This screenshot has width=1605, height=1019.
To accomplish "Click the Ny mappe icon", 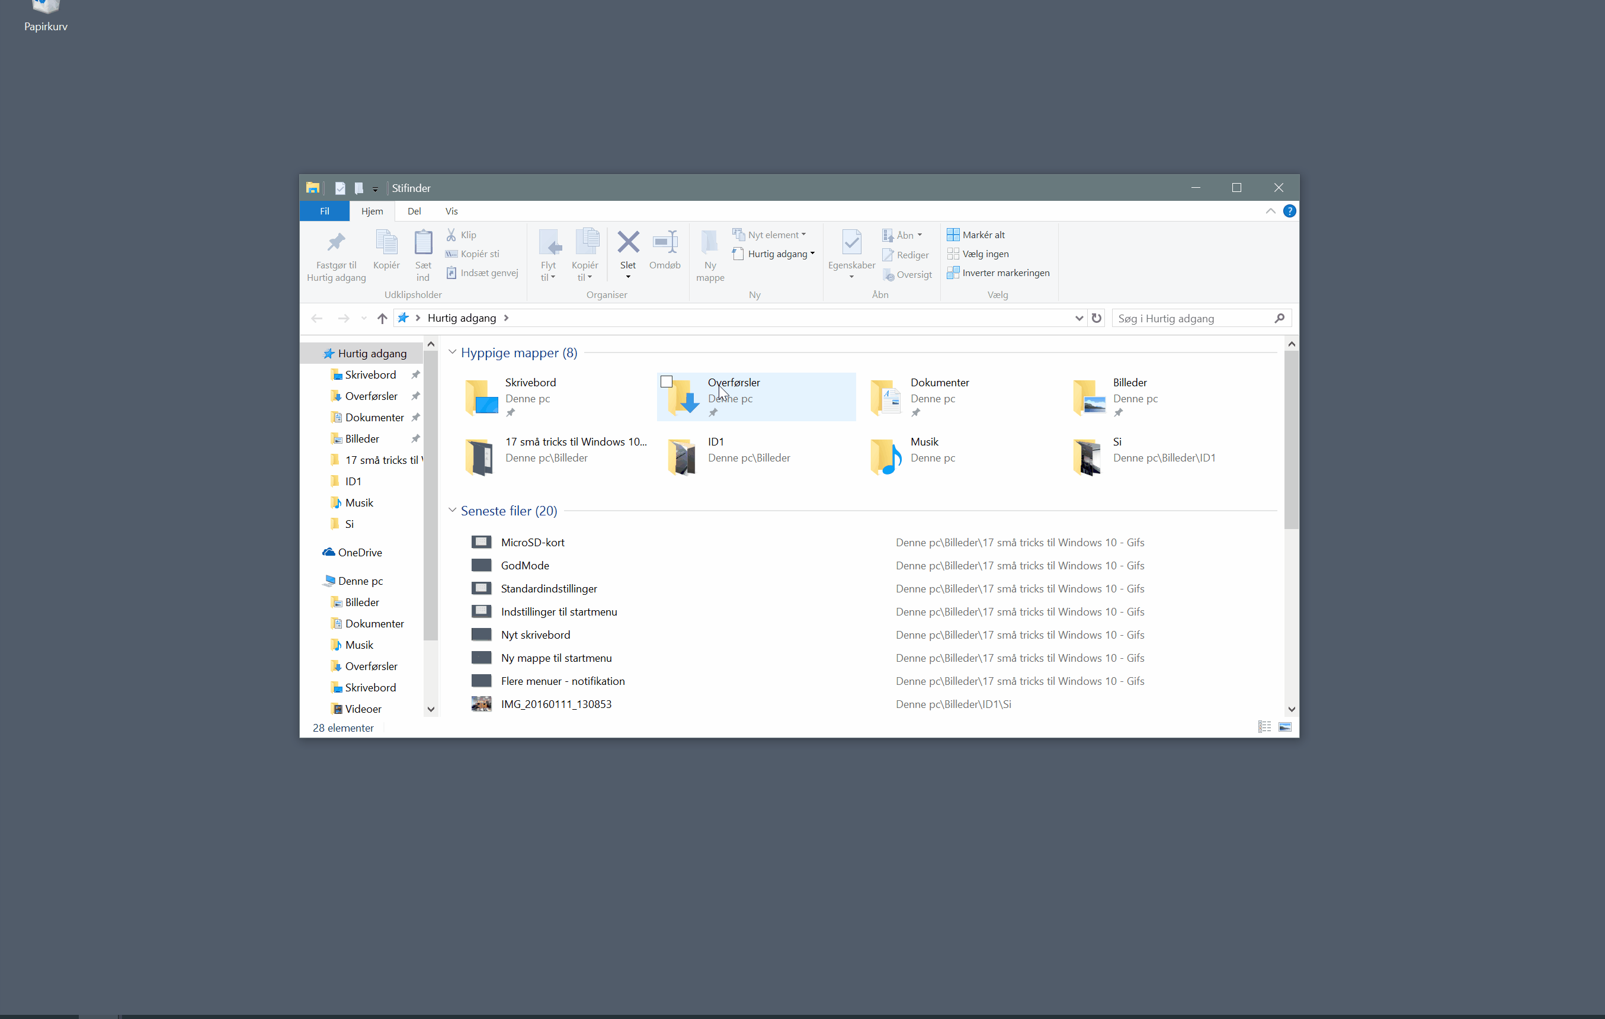I will tap(710, 242).
